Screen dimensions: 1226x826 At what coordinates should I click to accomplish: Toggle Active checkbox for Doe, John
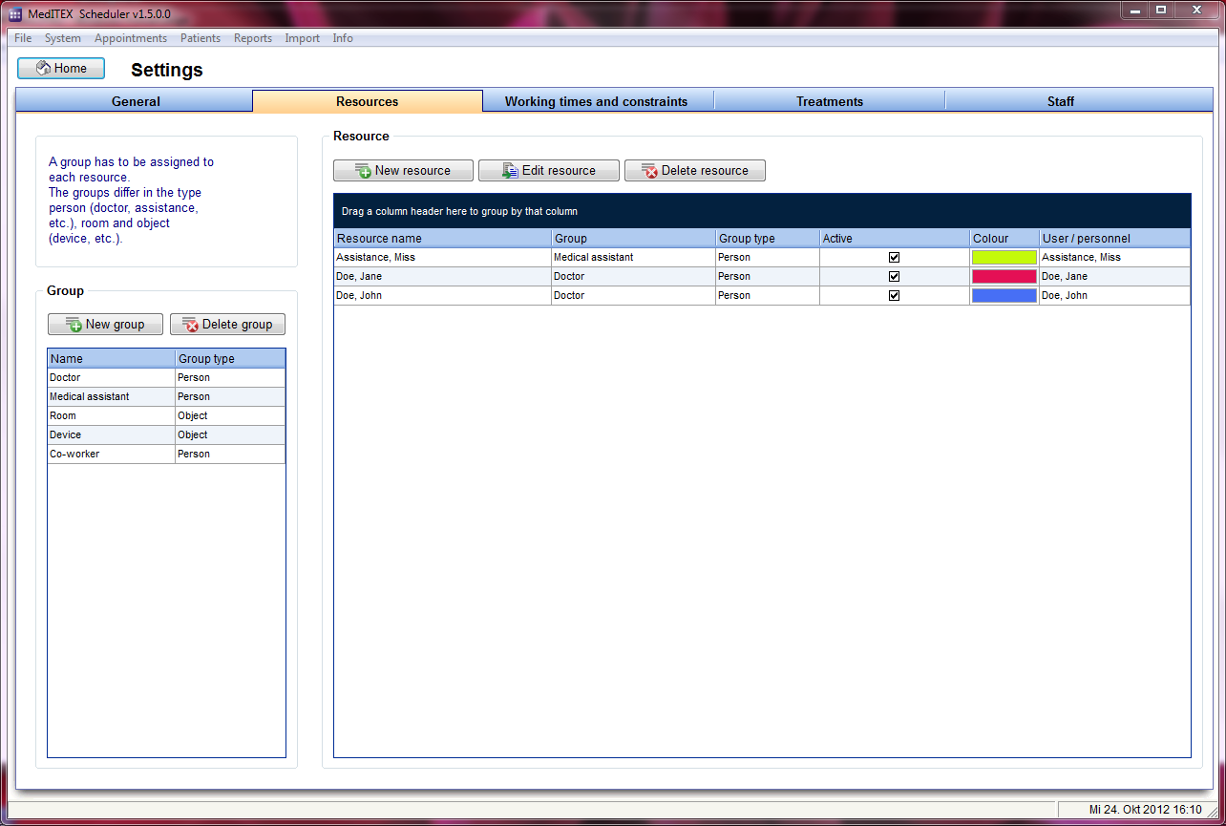(x=895, y=296)
